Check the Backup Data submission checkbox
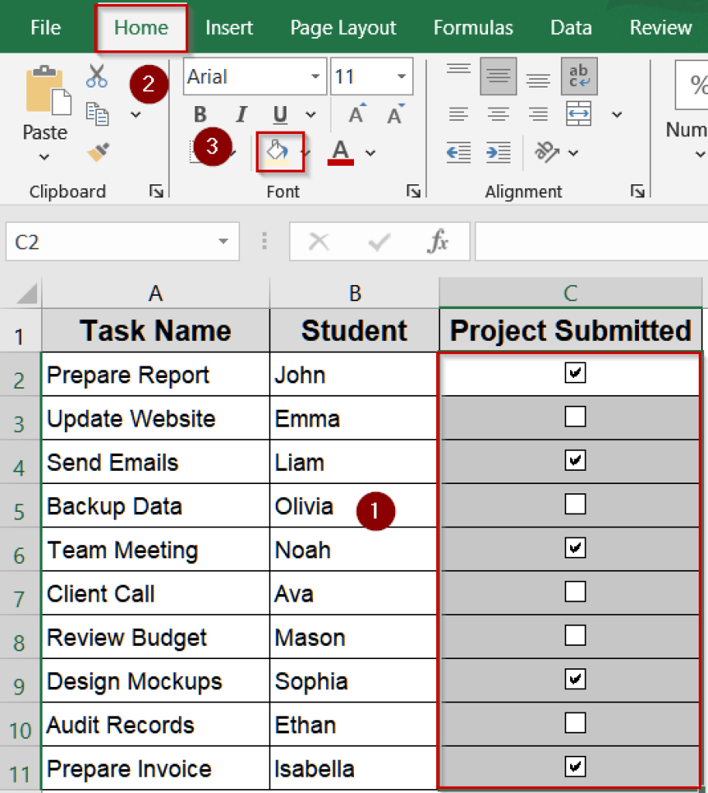This screenshot has width=708, height=793. pyautogui.click(x=574, y=503)
